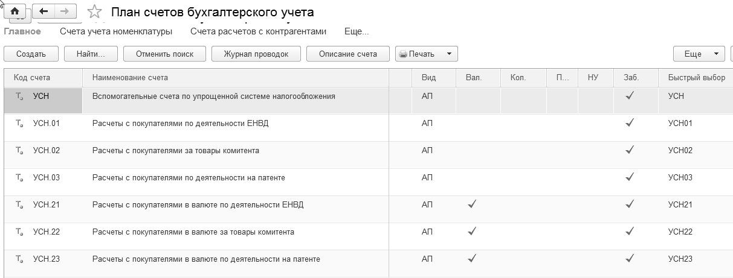The image size is (733, 278).
Task: Click the printer icon on Печать
Action: coord(402,54)
